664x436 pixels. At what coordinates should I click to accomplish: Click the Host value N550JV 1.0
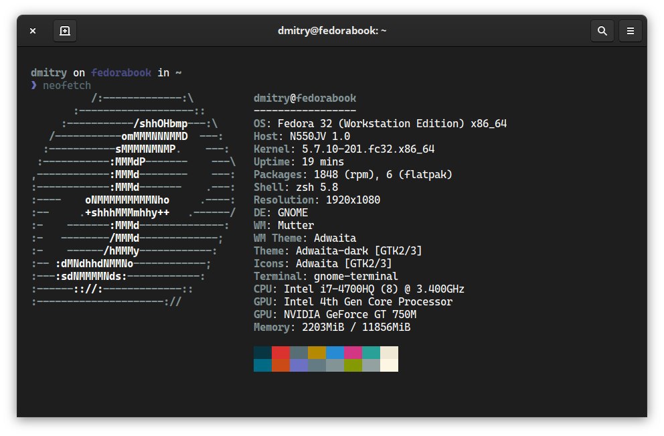[x=320, y=137]
